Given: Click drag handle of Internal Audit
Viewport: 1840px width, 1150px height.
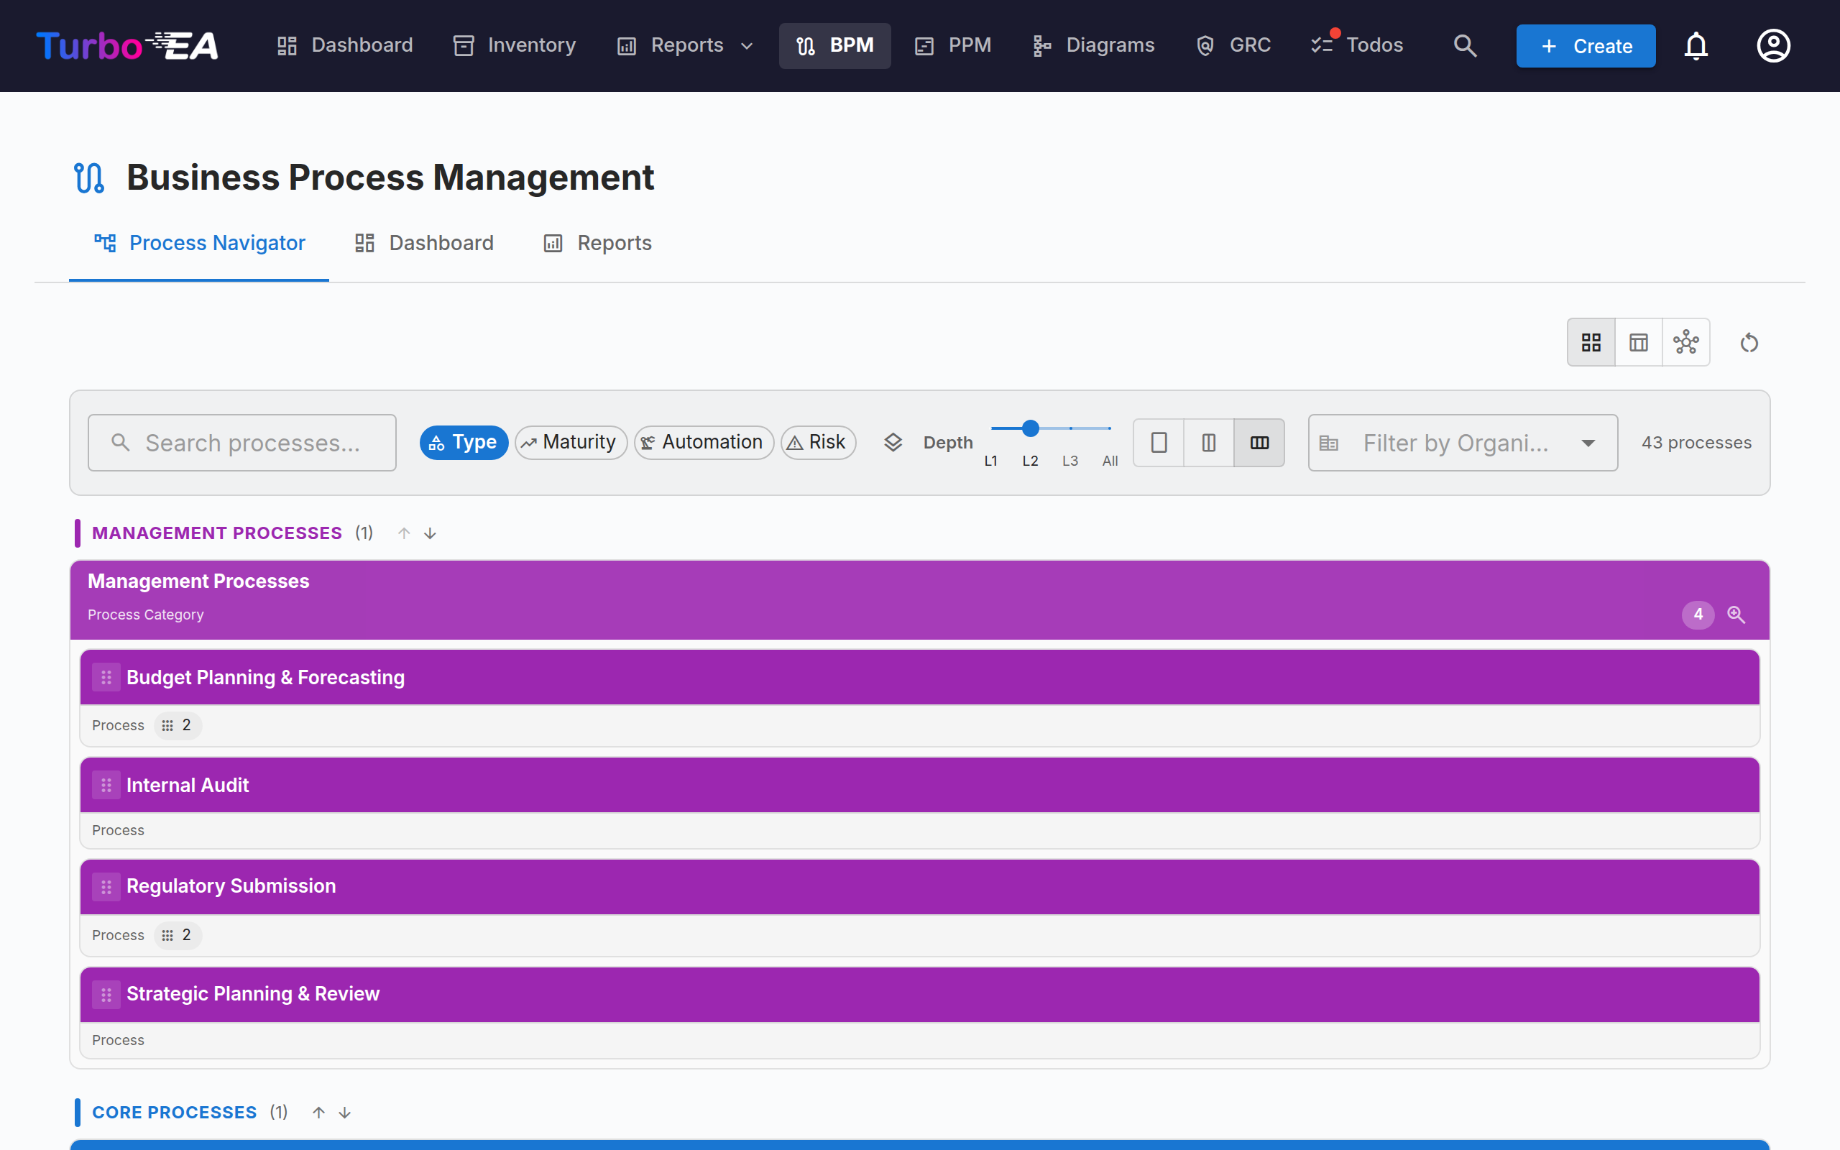Looking at the screenshot, I should tap(106, 785).
